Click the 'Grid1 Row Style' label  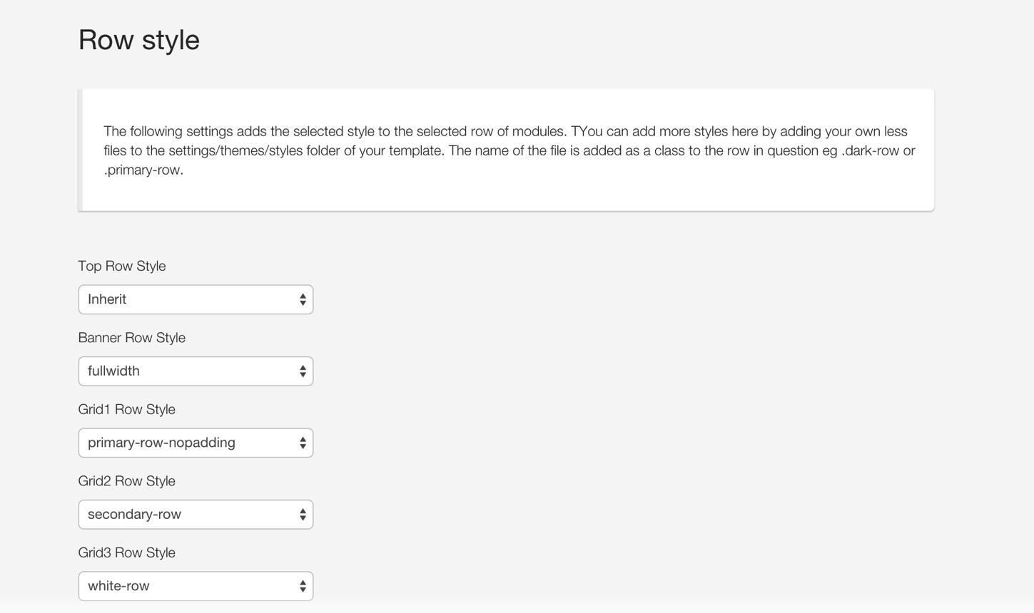click(127, 409)
